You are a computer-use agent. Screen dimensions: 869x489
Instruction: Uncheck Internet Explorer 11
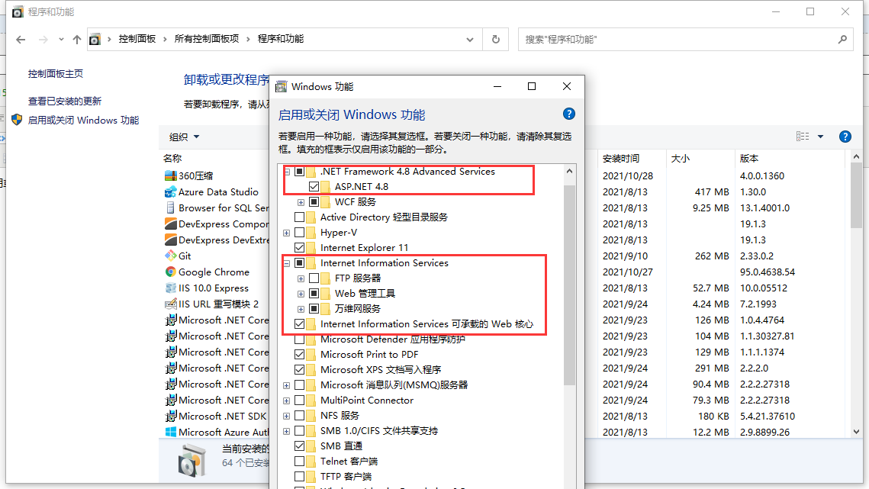pyautogui.click(x=299, y=248)
